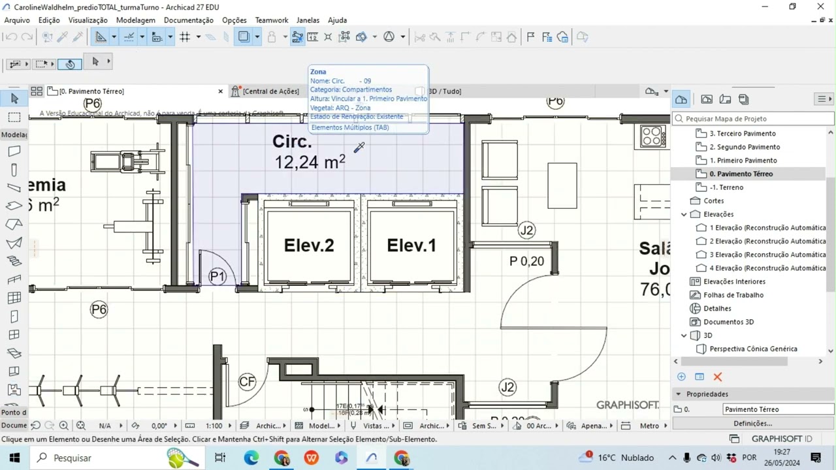Open the View Map in Navigator

pyautogui.click(x=707, y=99)
